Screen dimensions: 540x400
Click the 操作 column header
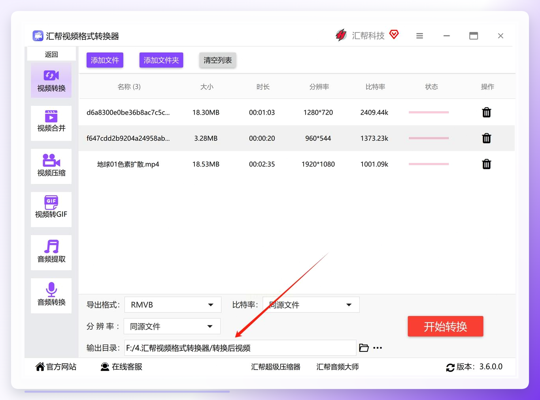[x=487, y=87]
